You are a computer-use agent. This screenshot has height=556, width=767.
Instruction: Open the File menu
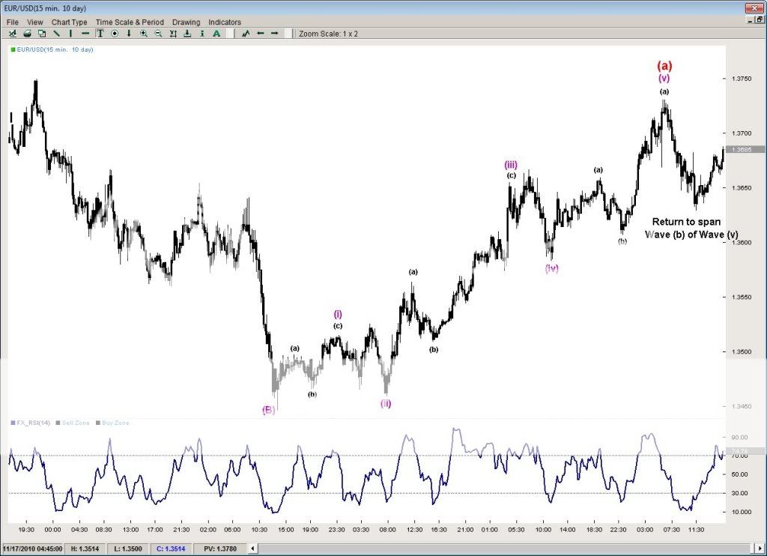(x=12, y=22)
